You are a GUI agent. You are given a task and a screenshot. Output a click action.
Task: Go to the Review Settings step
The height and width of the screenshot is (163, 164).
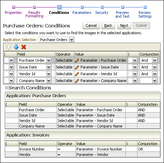pos(145,14)
